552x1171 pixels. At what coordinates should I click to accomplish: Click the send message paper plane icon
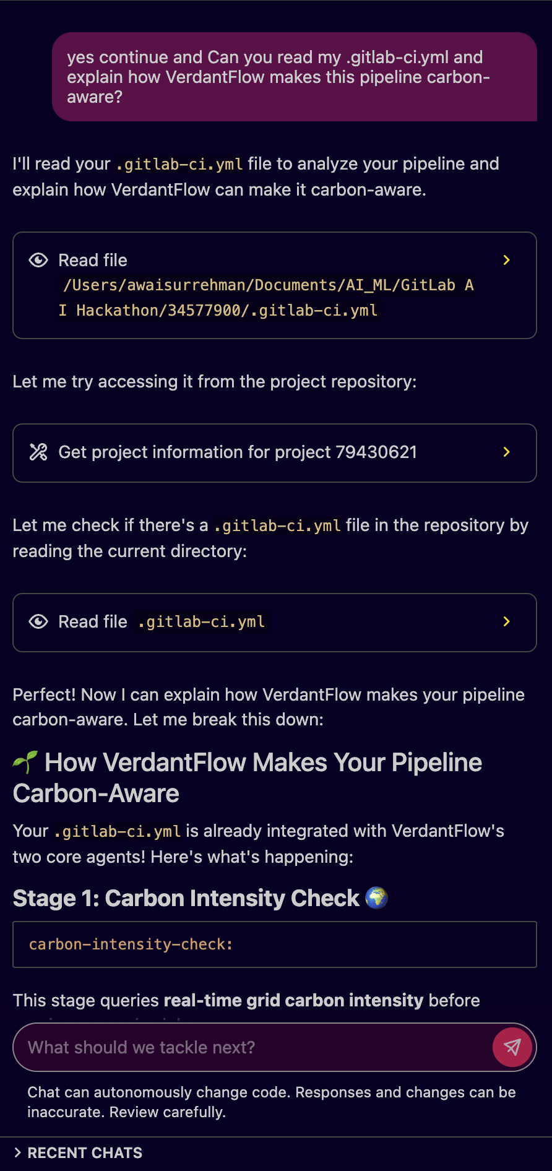click(512, 1047)
